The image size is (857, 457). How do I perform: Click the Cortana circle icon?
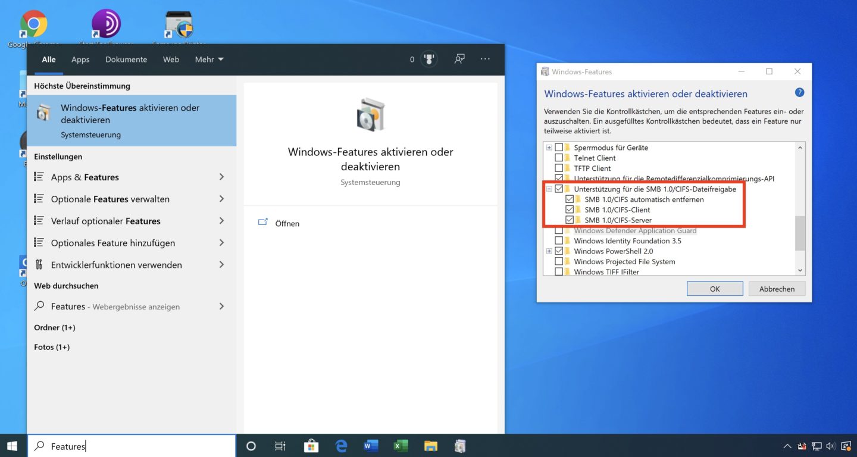coord(251,446)
